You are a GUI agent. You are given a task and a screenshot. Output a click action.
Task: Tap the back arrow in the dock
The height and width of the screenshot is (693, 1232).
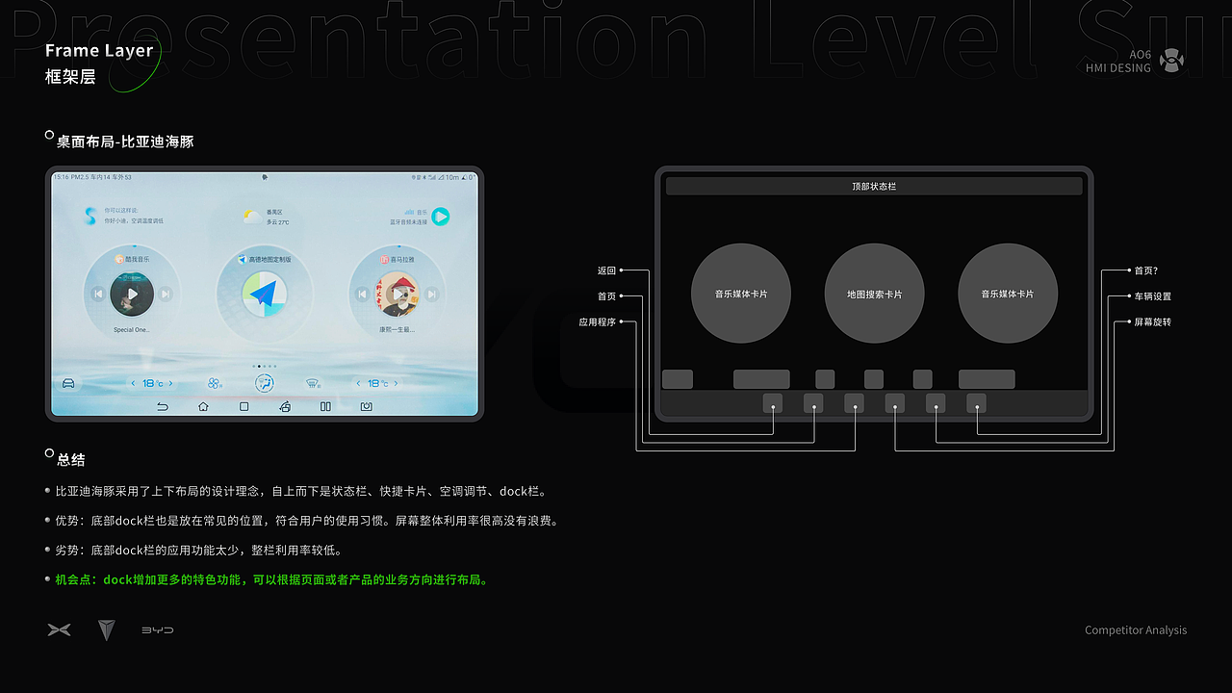tap(163, 407)
